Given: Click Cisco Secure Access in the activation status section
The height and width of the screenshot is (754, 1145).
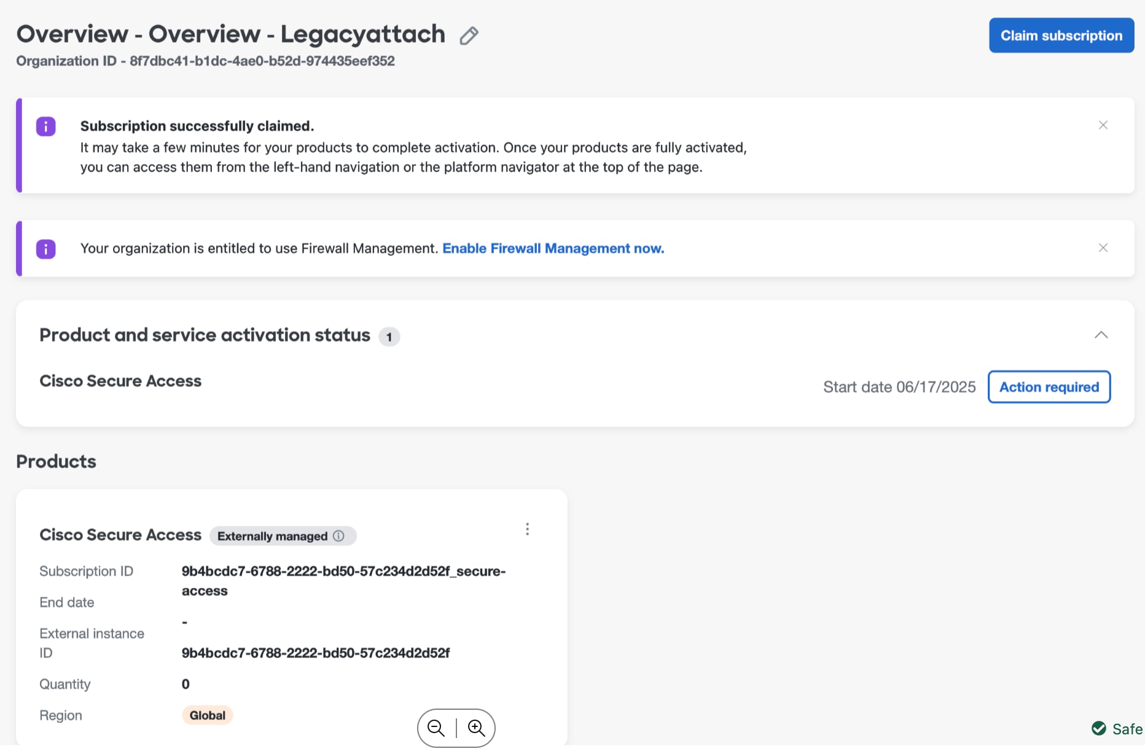Looking at the screenshot, I should point(120,381).
